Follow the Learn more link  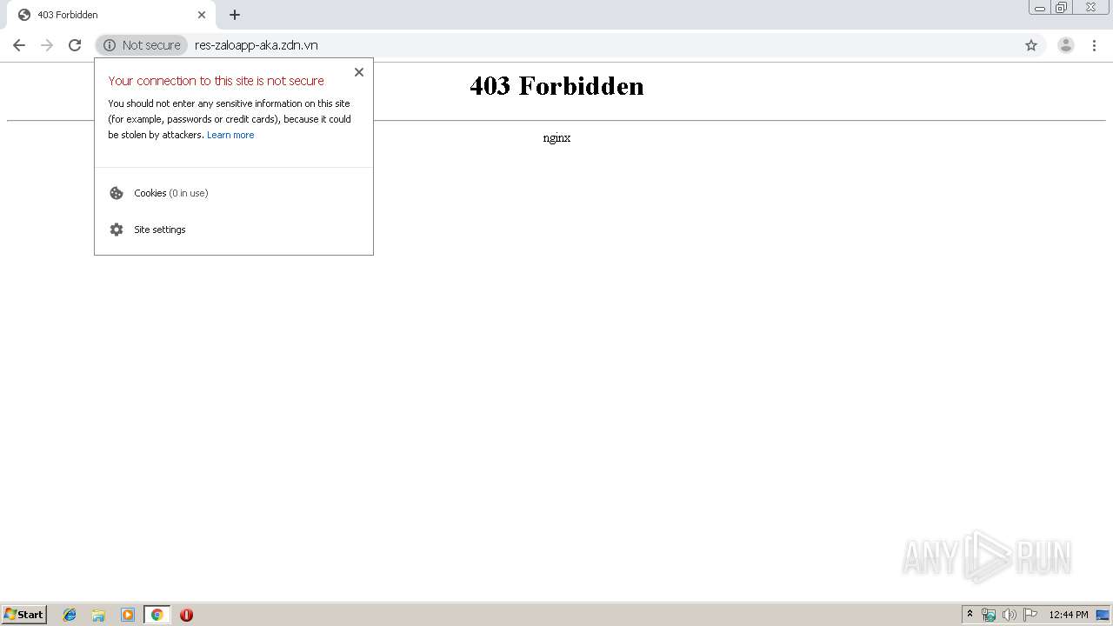pos(230,135)
